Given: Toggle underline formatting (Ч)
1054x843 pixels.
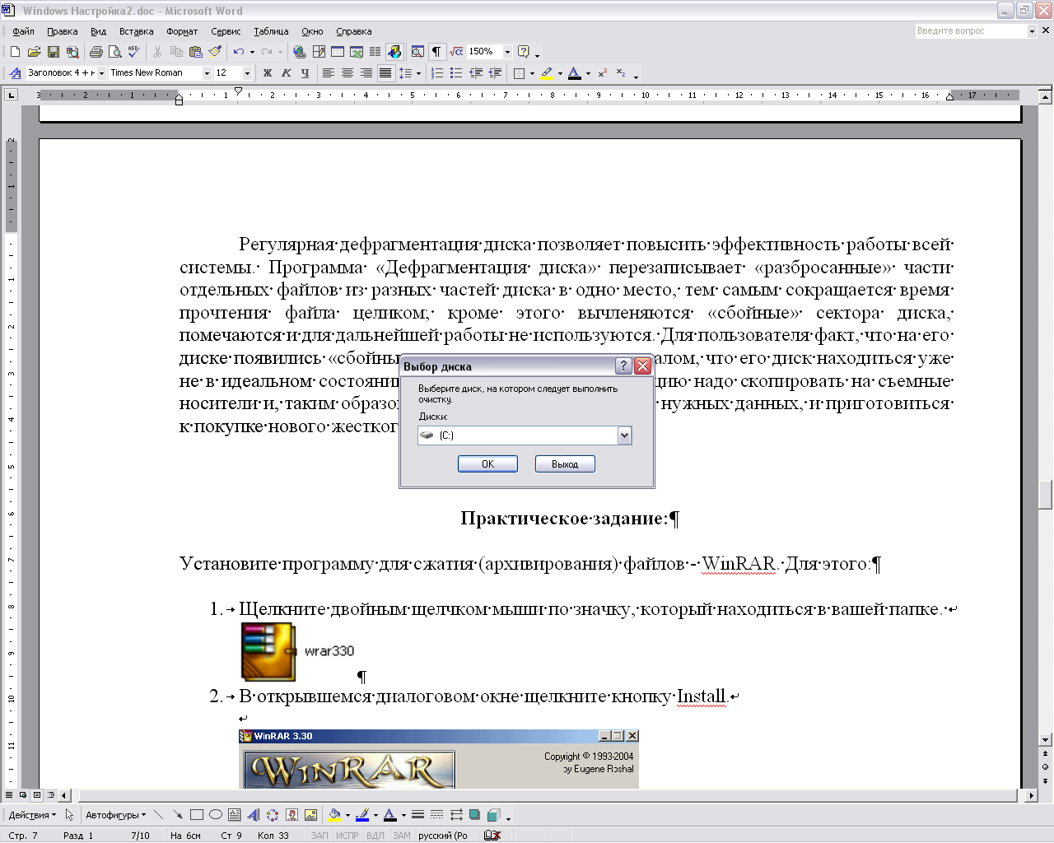Looking at the screenshot, I should coord(305,73).
